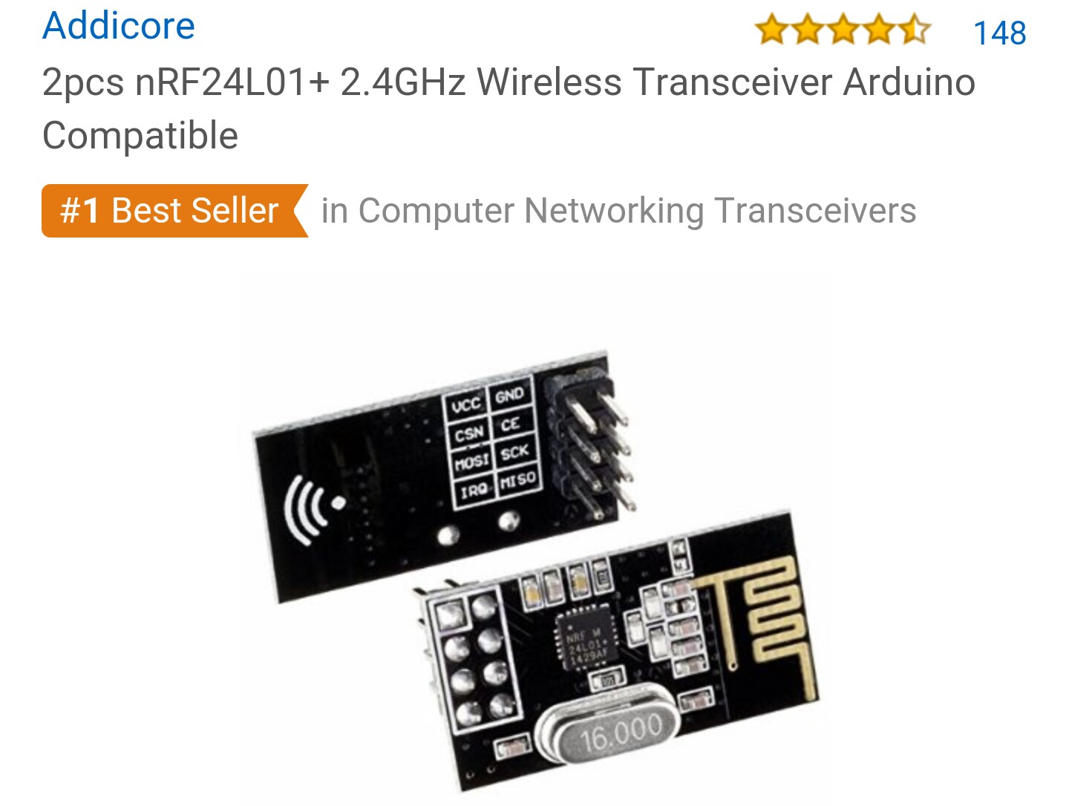Click the SCK label on the pinout table
Viewport: 1069px width, 806px height.
(x=514, y=452)
